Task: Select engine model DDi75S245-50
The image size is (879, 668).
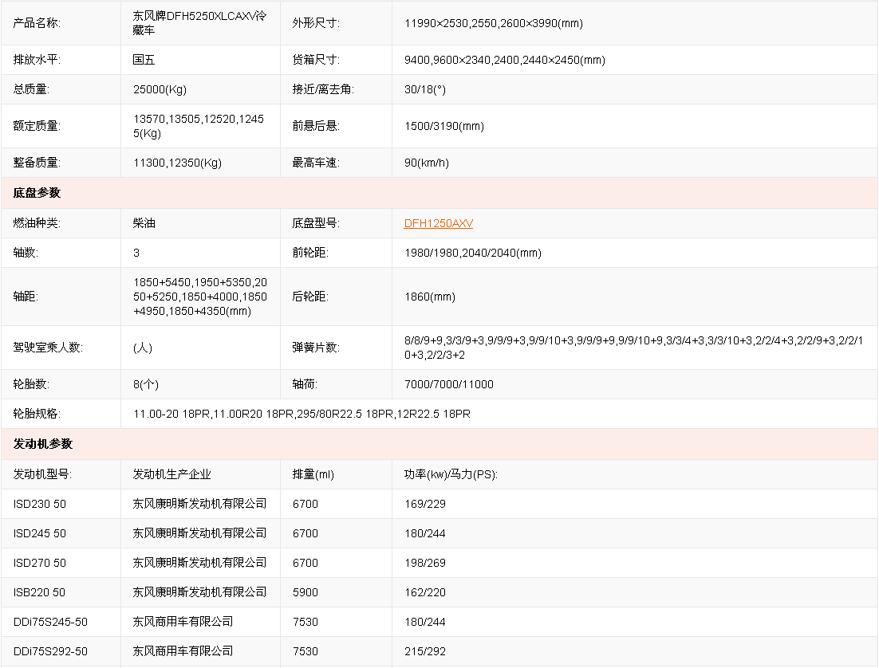Action: (50, 622)
